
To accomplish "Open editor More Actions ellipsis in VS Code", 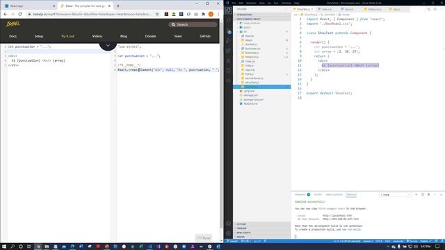I will [442, 9].
